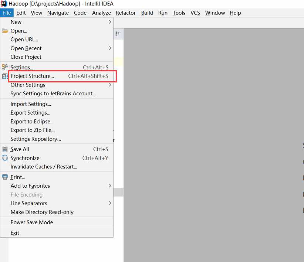This screenshot has height=262, width=304.
Task: Choose Export to Eclipse...
Action: [x=57, y=122]
